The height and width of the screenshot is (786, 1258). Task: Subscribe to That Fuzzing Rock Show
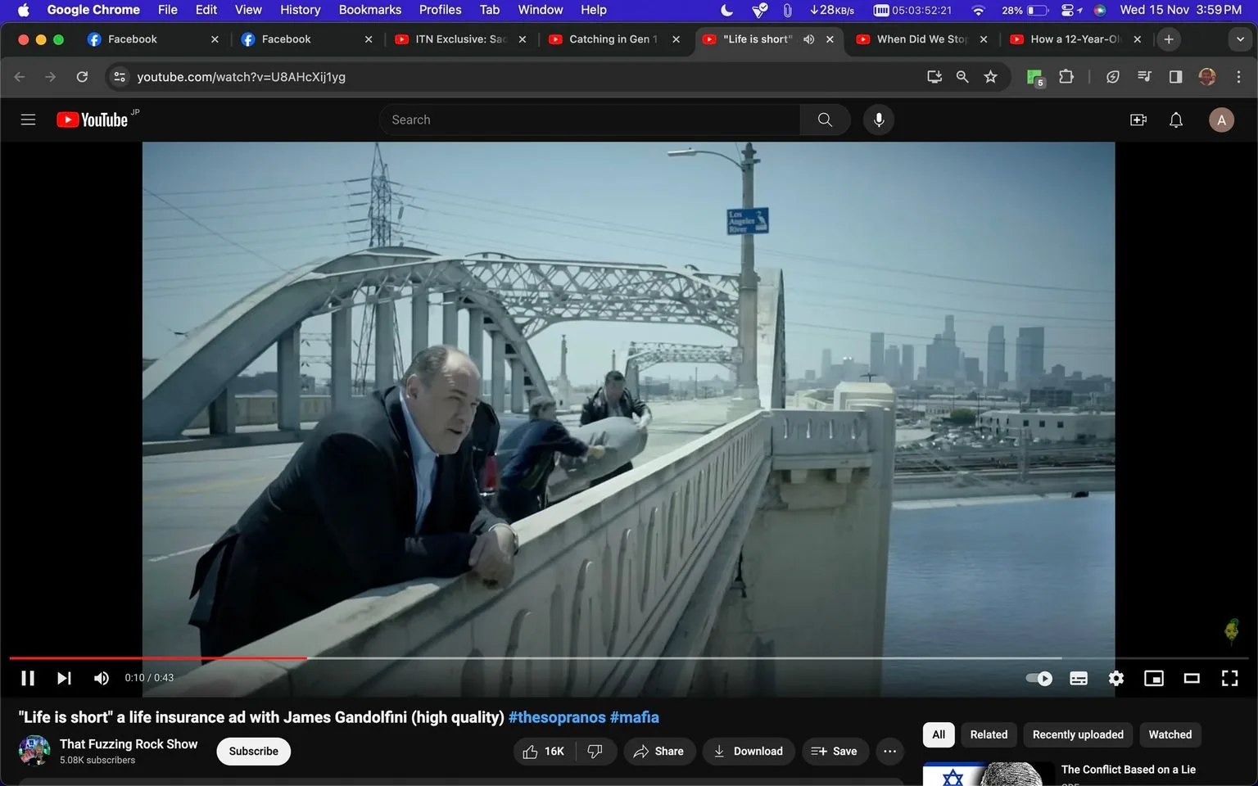click(x=253, y=751)
